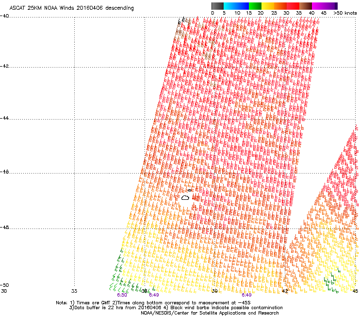Click the orange 25-30 knots color bar segment
Image resolution: width=359 pixels, height=316 pixels.
280,6
